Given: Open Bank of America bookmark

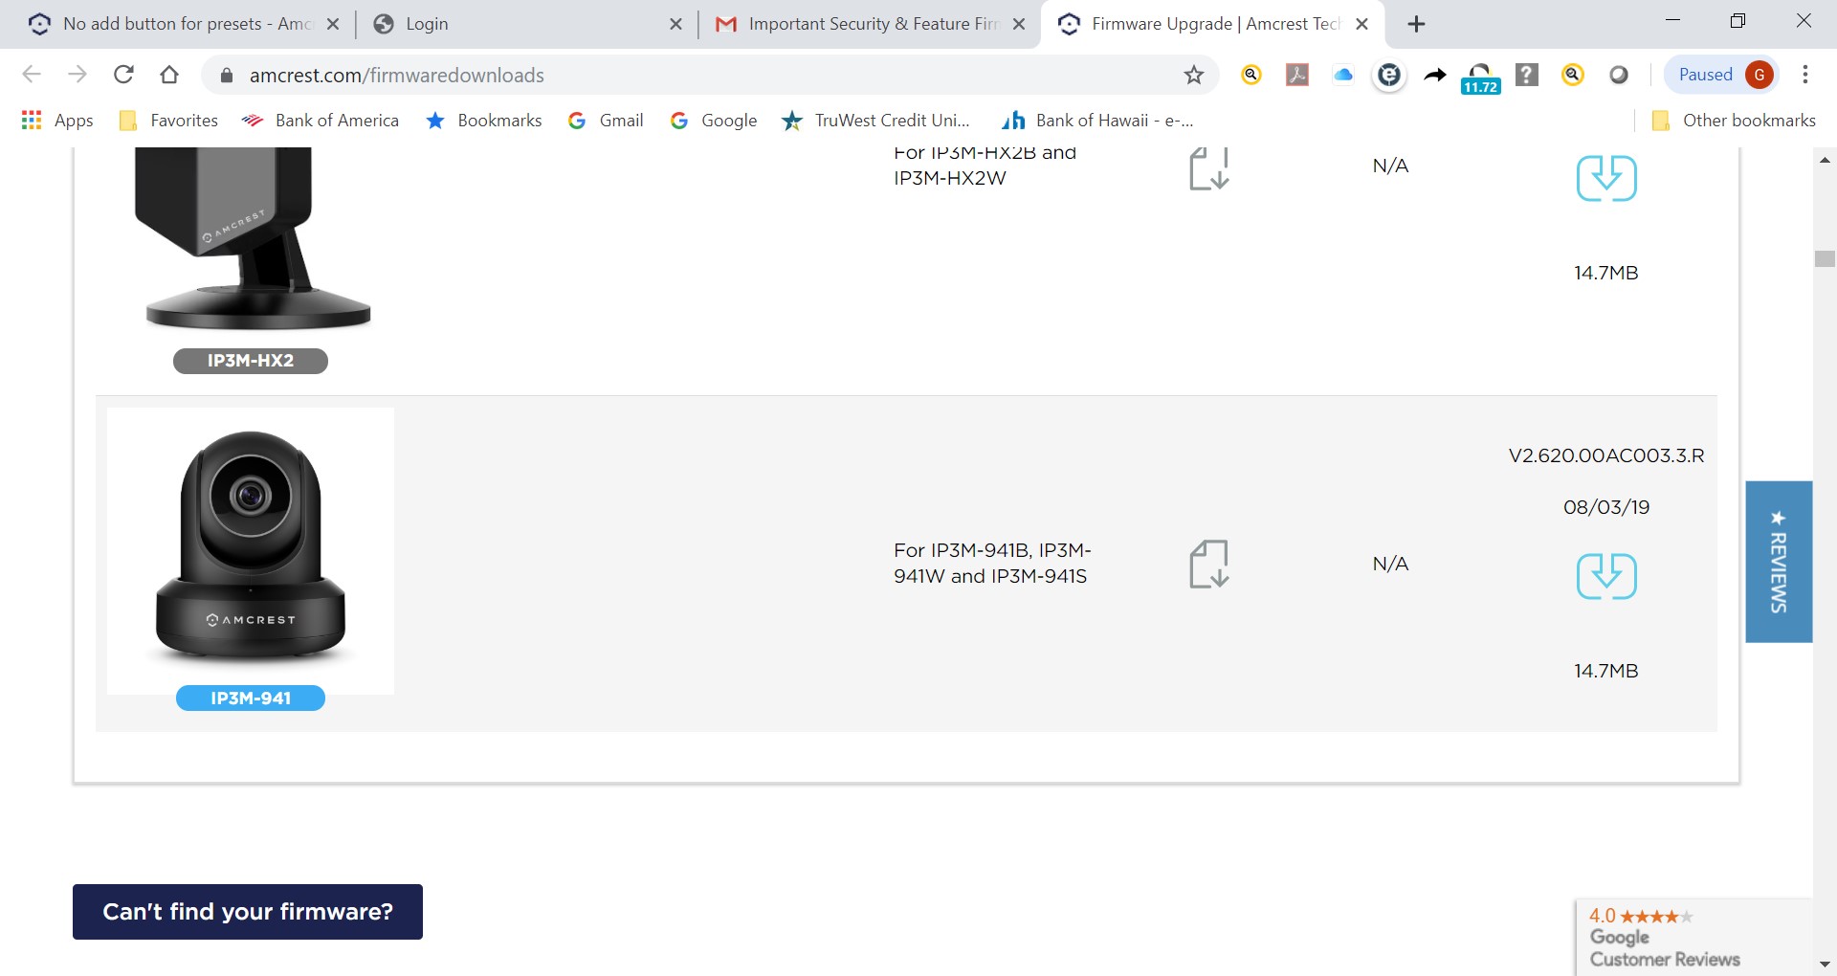Looking at the screenshot, I should 321,121.
